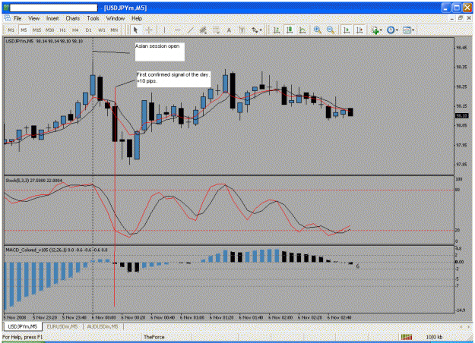Switch to M5 timeframe

click(24, 30)
